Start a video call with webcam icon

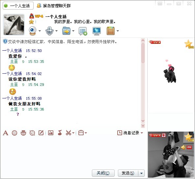[33, 31]
